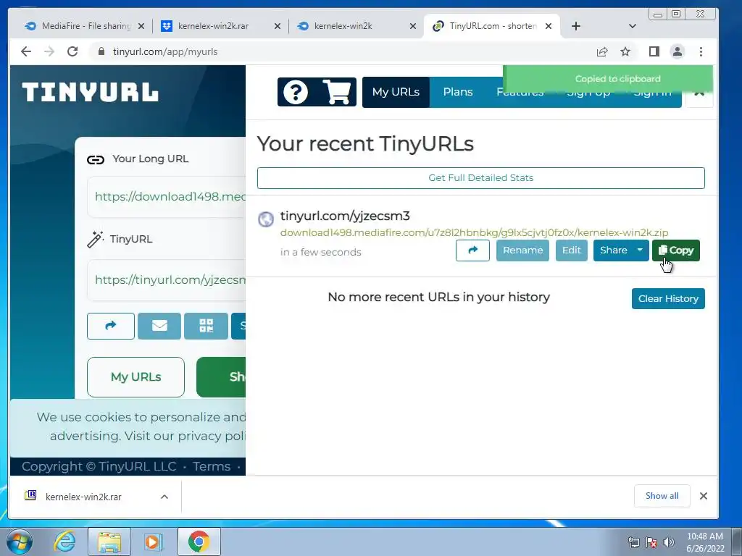
Task: Open Chrome three-dot menu
Action: click(x=701, y=51)
